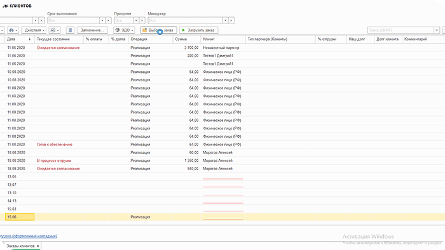This screenshot has height=250, width=445.
Task: Click into the Срок выполнения field
Action: pos(74,20)
